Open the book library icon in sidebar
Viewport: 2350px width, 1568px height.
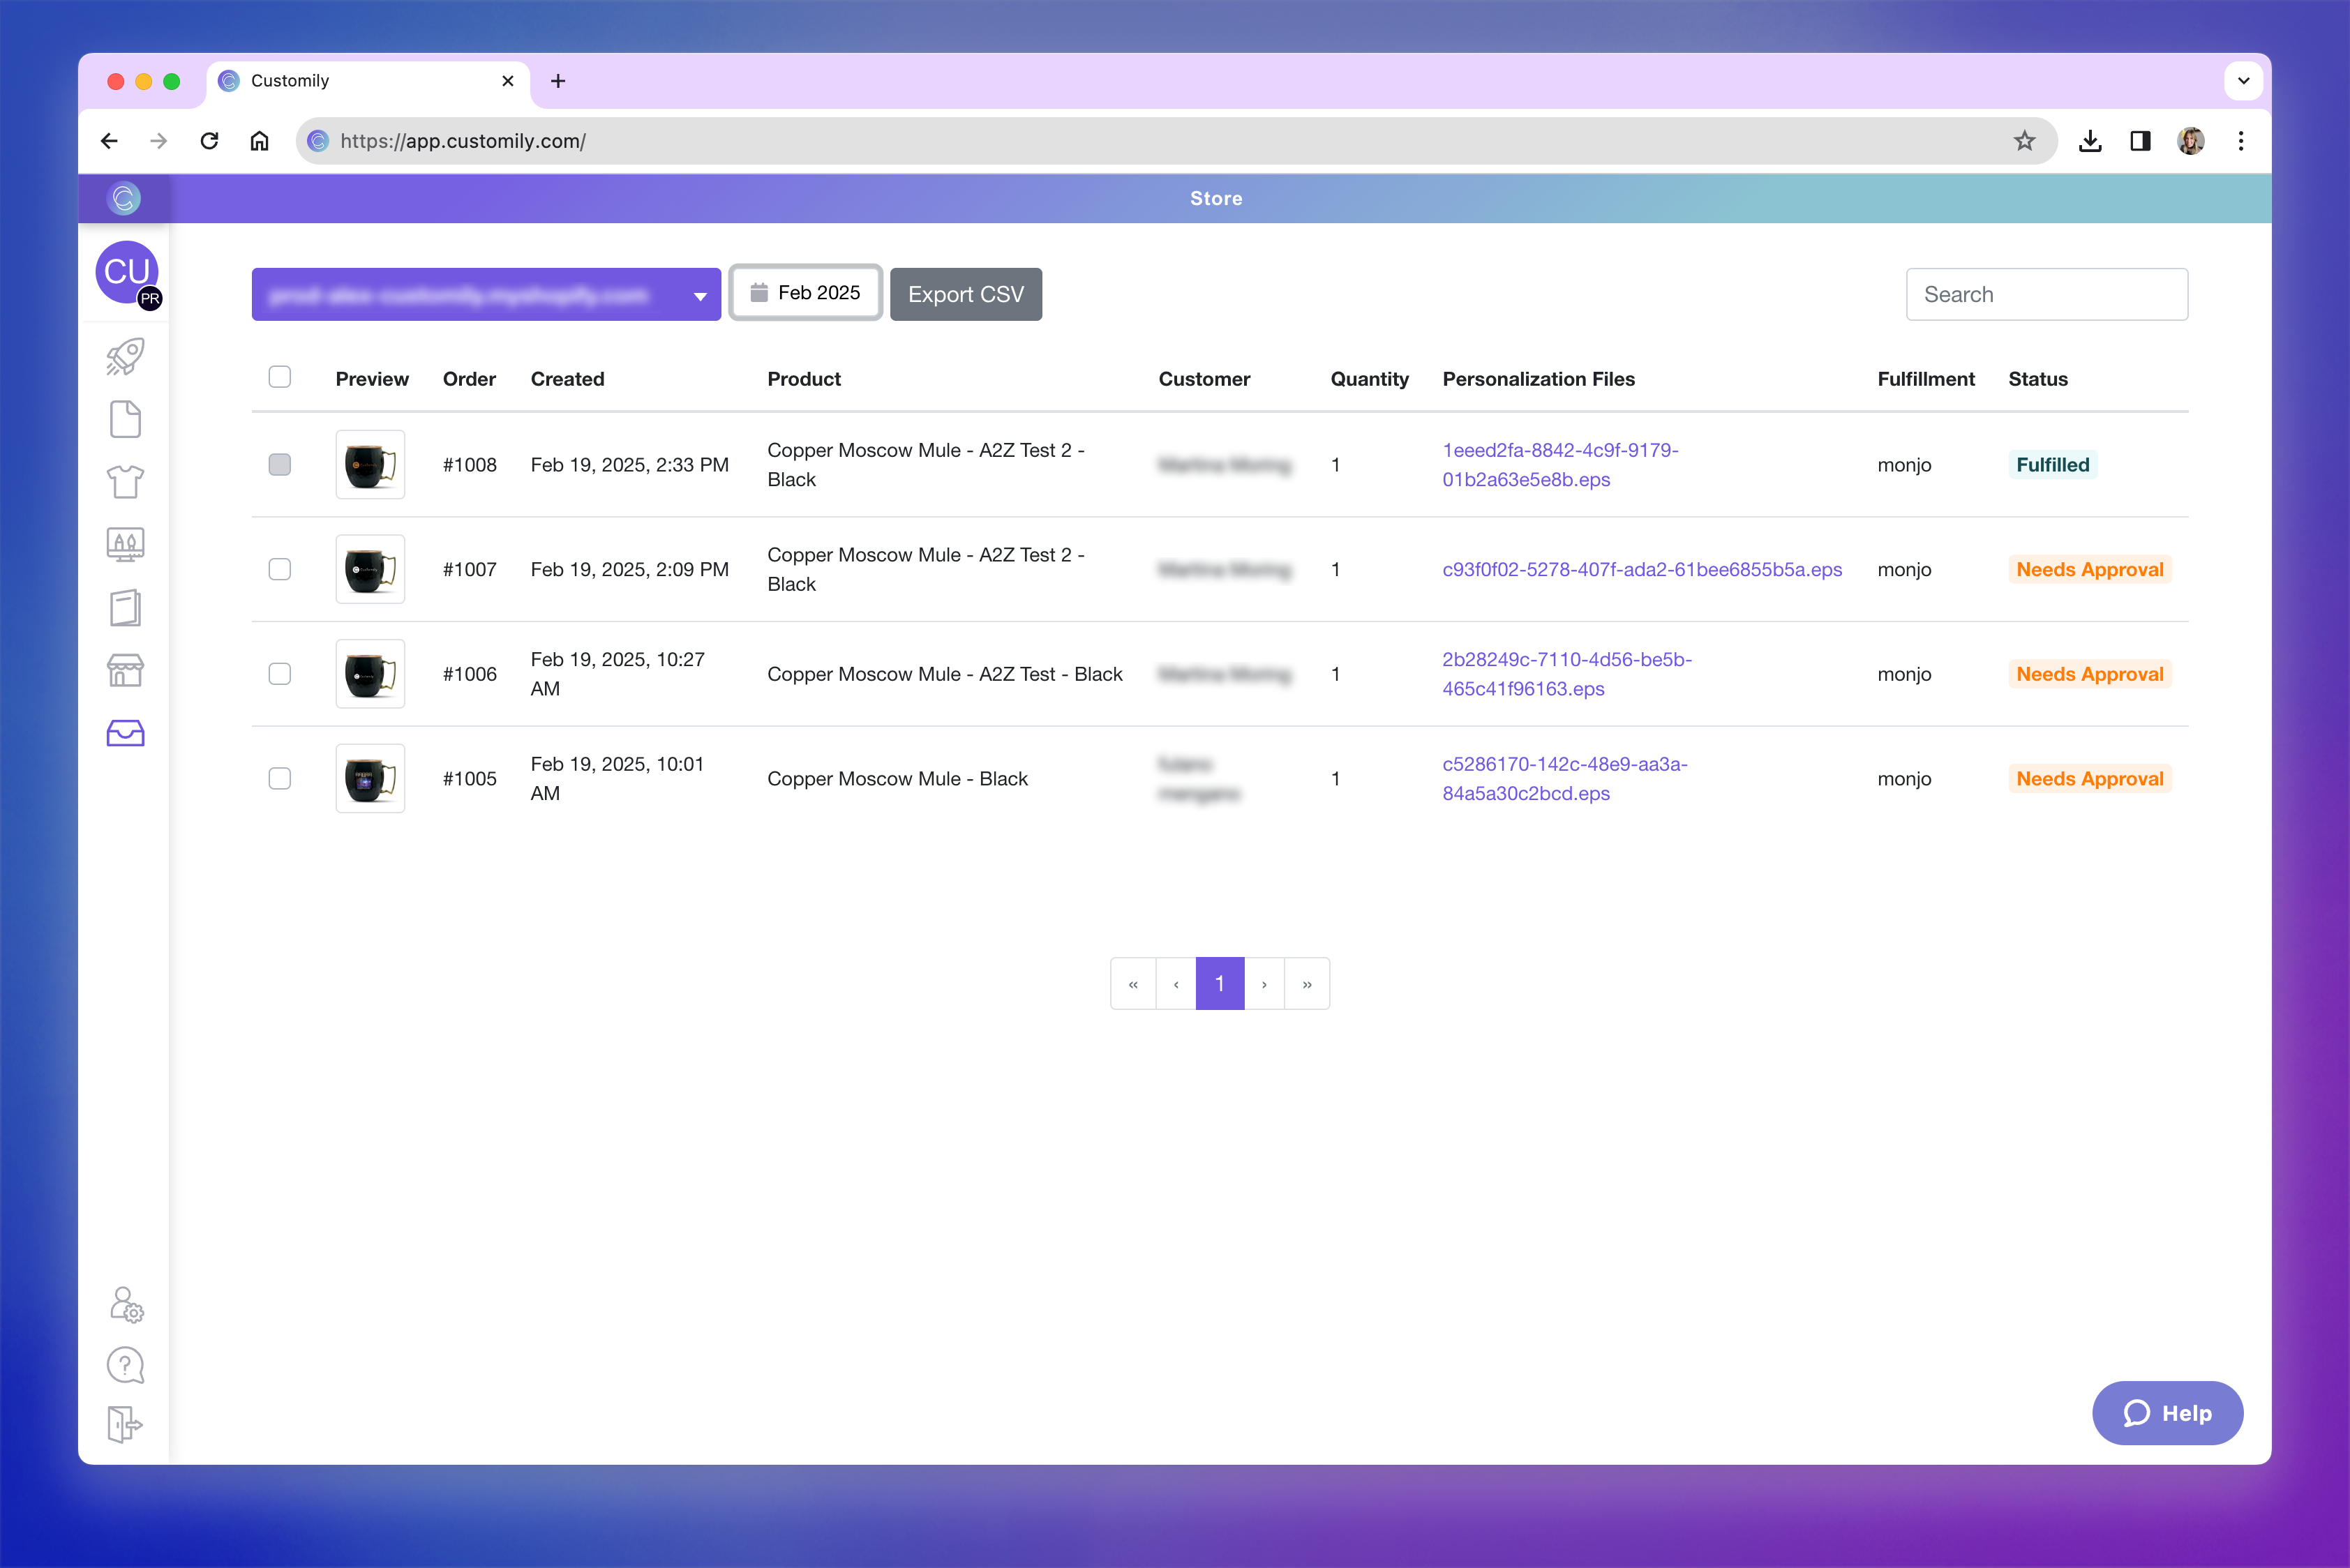[125, 607]
